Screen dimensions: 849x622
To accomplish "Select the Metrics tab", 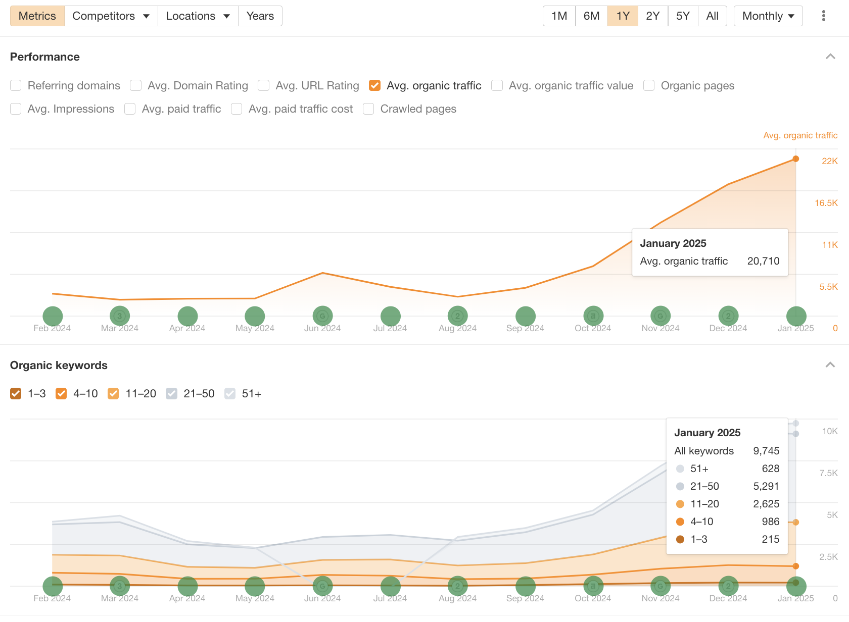I will (x=37, y=16).
